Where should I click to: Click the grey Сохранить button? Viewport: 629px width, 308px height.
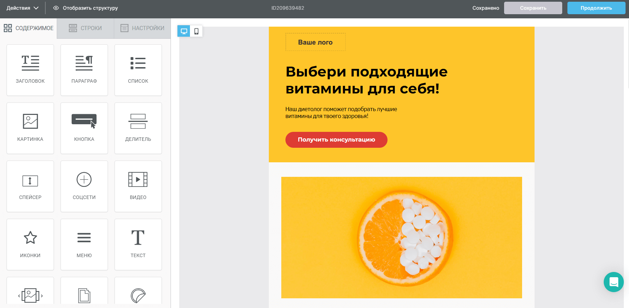click(533, 8)
